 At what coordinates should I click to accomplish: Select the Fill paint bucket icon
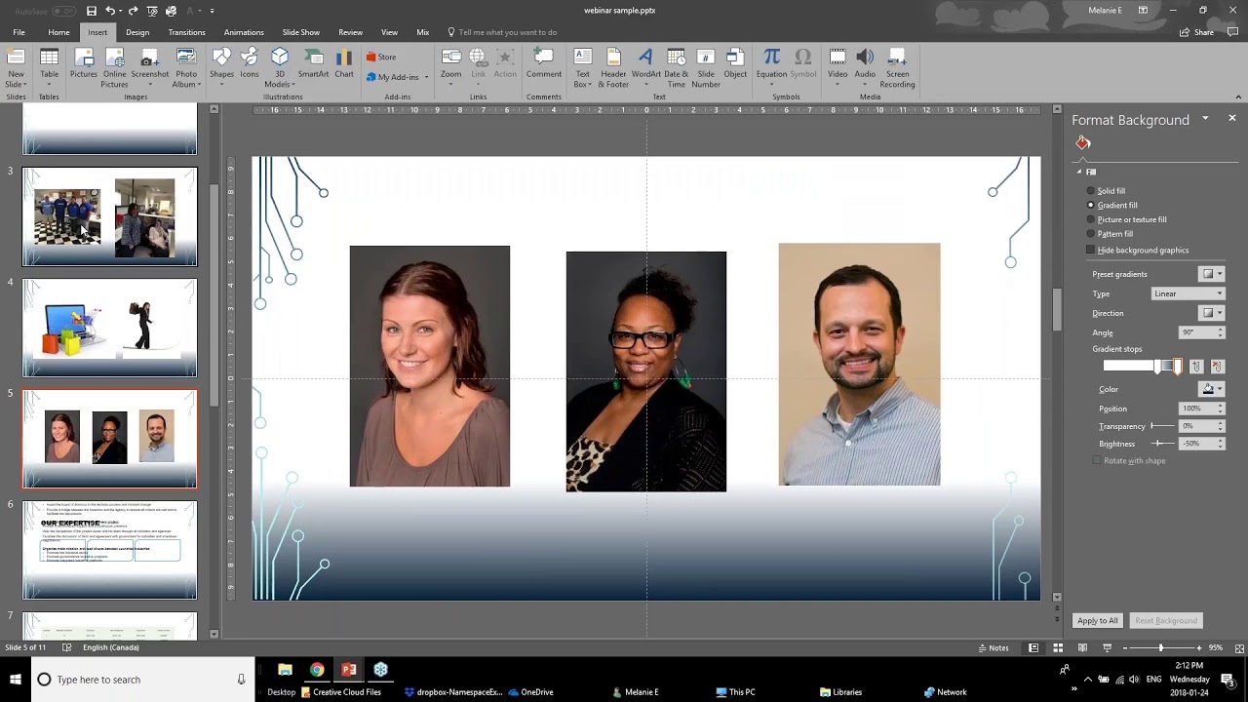[x=1083, y=143]
